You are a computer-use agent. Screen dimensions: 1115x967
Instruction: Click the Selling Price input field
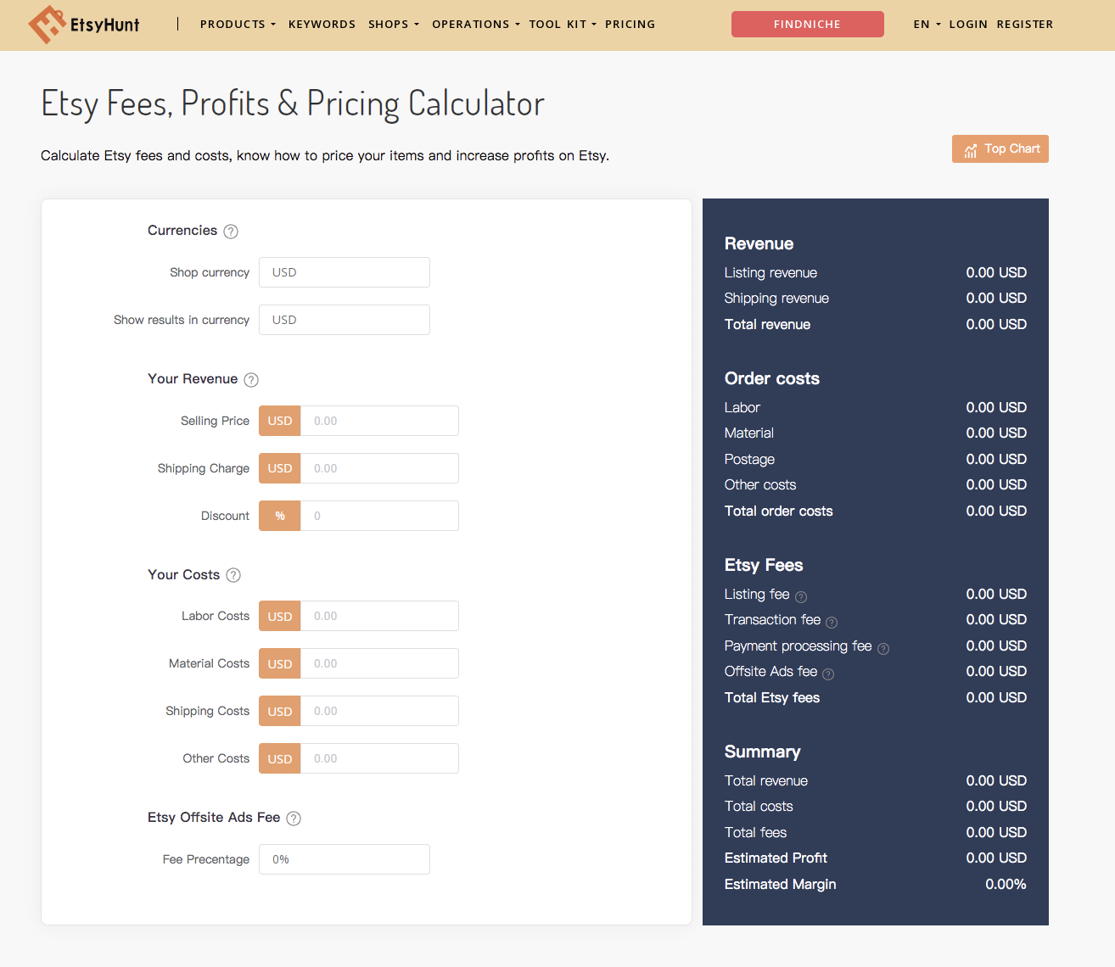379,421
